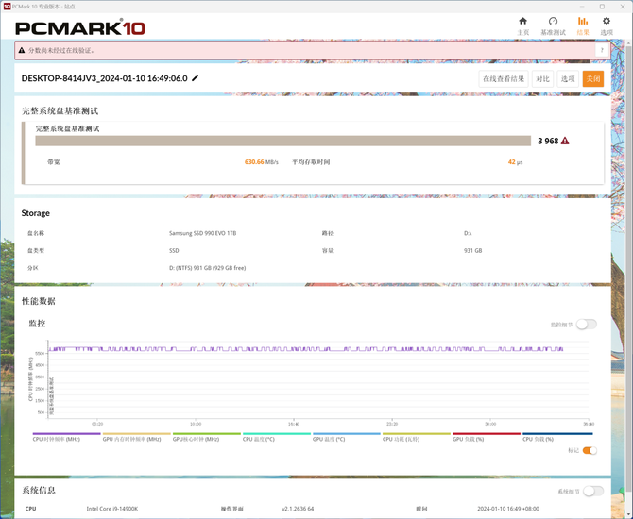Viewport: 633px width, 519px height.
Task: Click the CPU value Intel Core i9-14900K
Action: point(112,509)
